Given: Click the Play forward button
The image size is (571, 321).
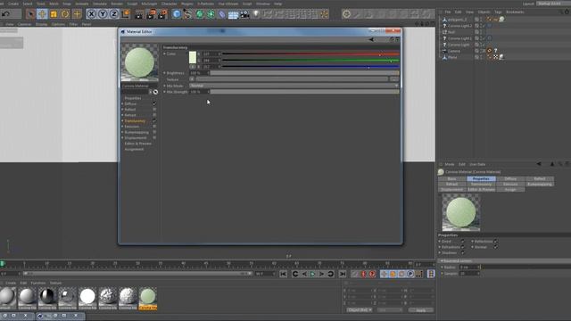Looking at the screenshot, I should coord(312,274).
